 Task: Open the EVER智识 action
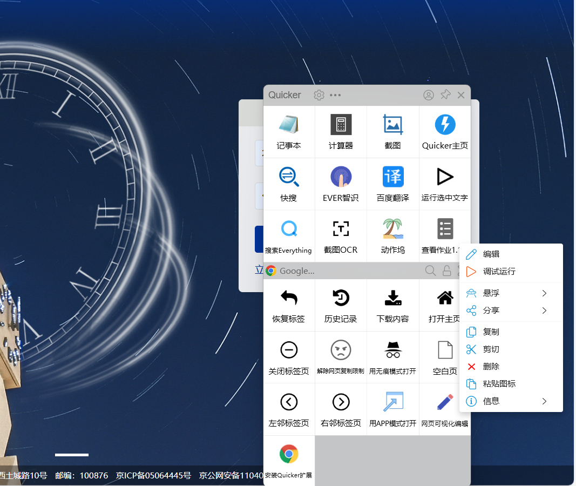tap(341, 184)
